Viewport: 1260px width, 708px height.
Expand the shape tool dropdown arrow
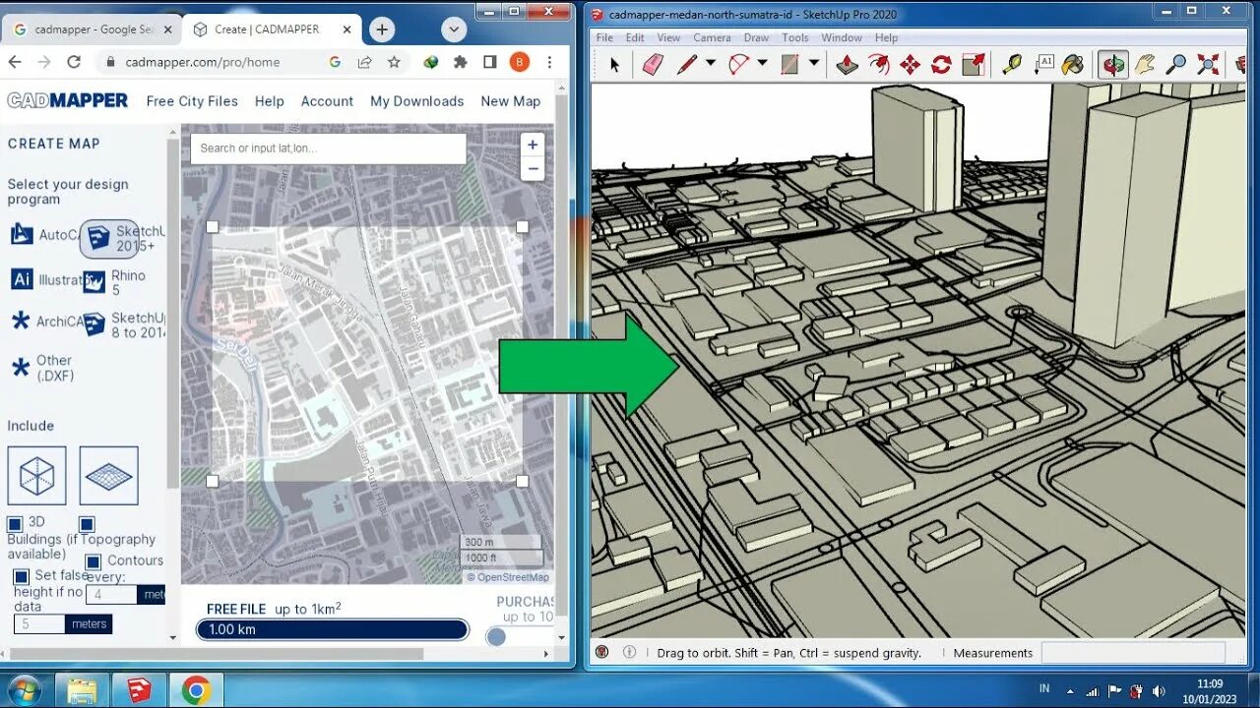[x=813, y=64]
